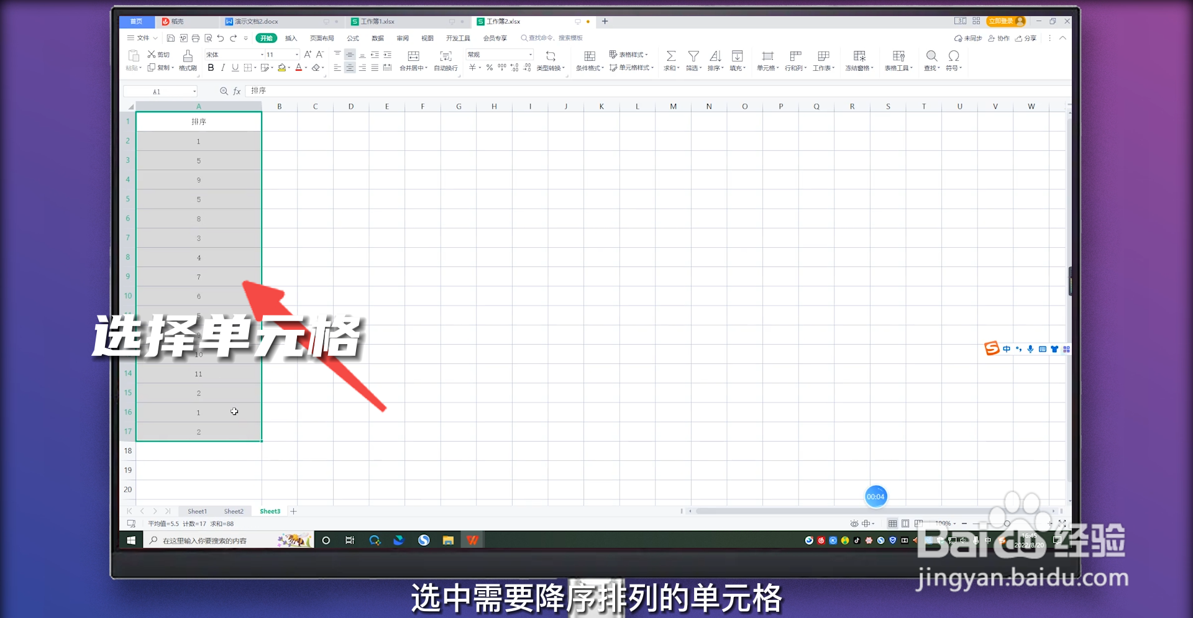Image resolution: width=1193 pixels, height=618 pixels.
Task: Click the Sort (排序) icon
Action: click(715, 55)
